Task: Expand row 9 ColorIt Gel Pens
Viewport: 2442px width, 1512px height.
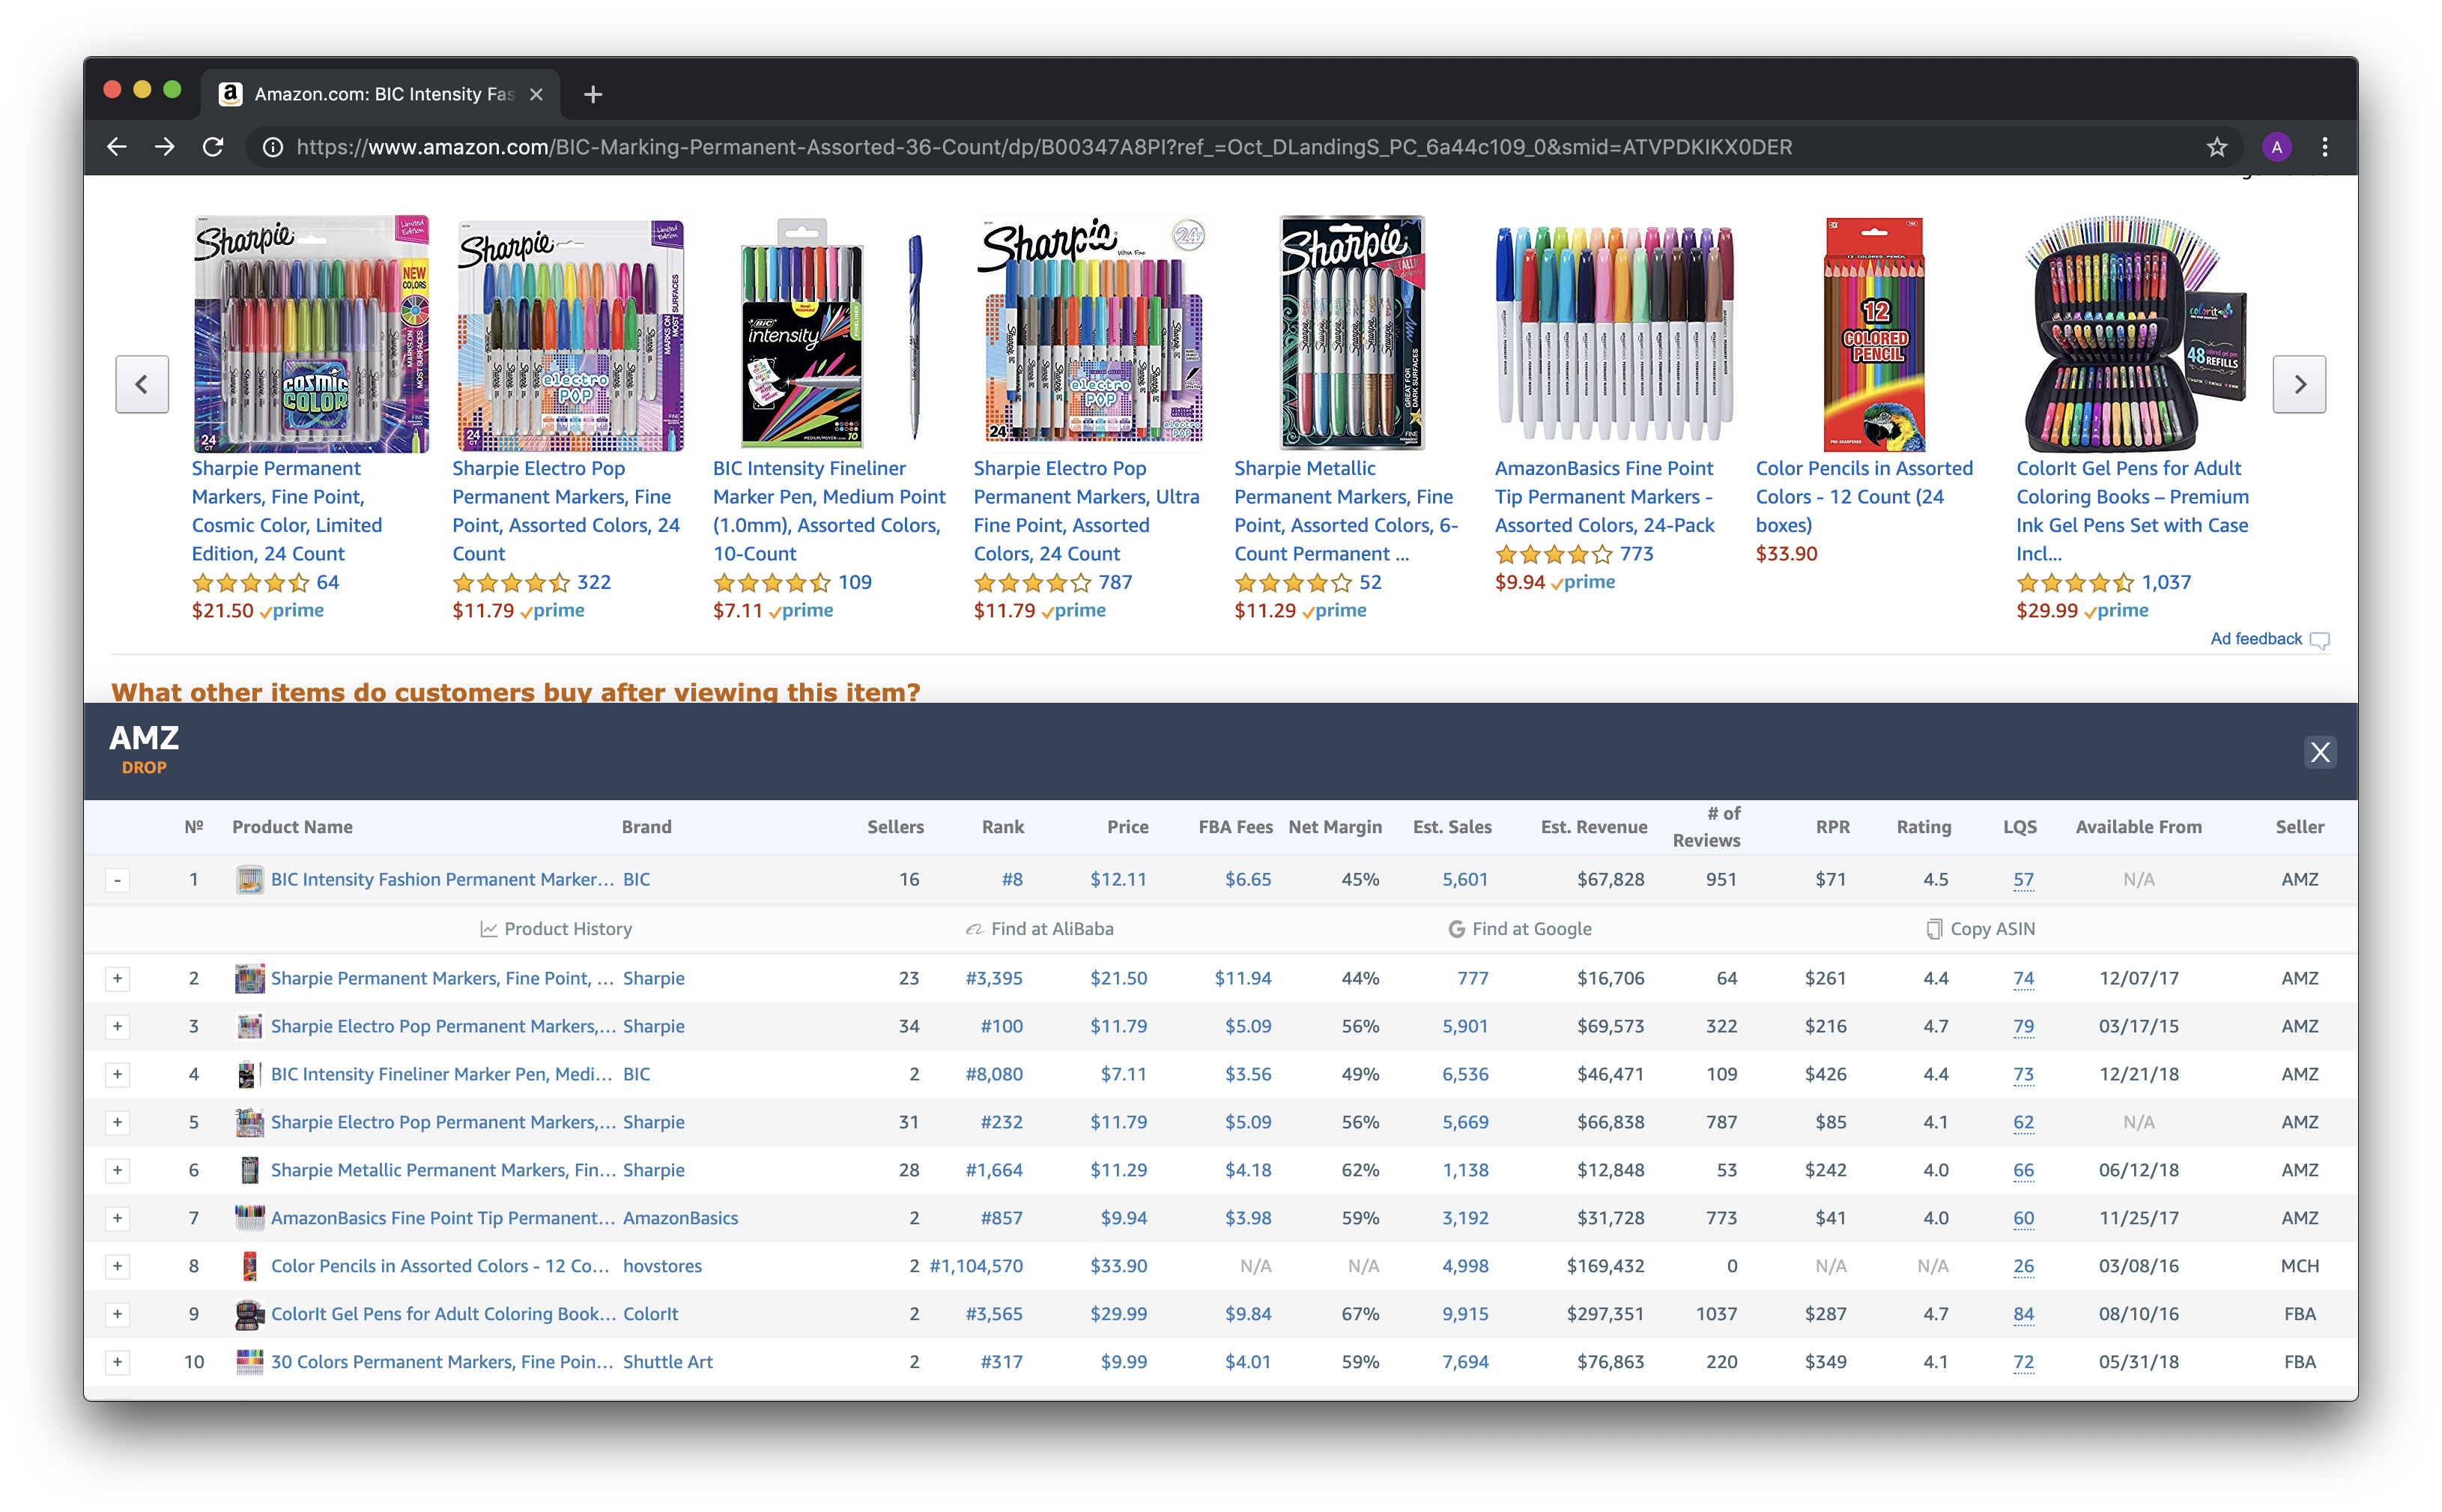Action: coord(118,1314)
